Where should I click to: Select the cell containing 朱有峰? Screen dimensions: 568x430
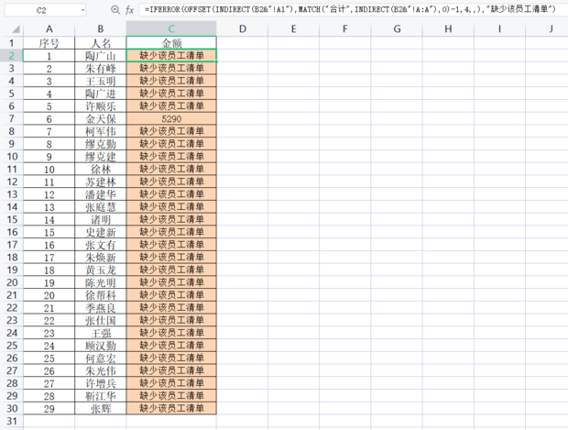click(101, 68)
